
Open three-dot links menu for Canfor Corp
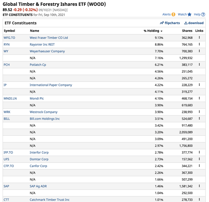pyautogui.click(x=199, y=166)
